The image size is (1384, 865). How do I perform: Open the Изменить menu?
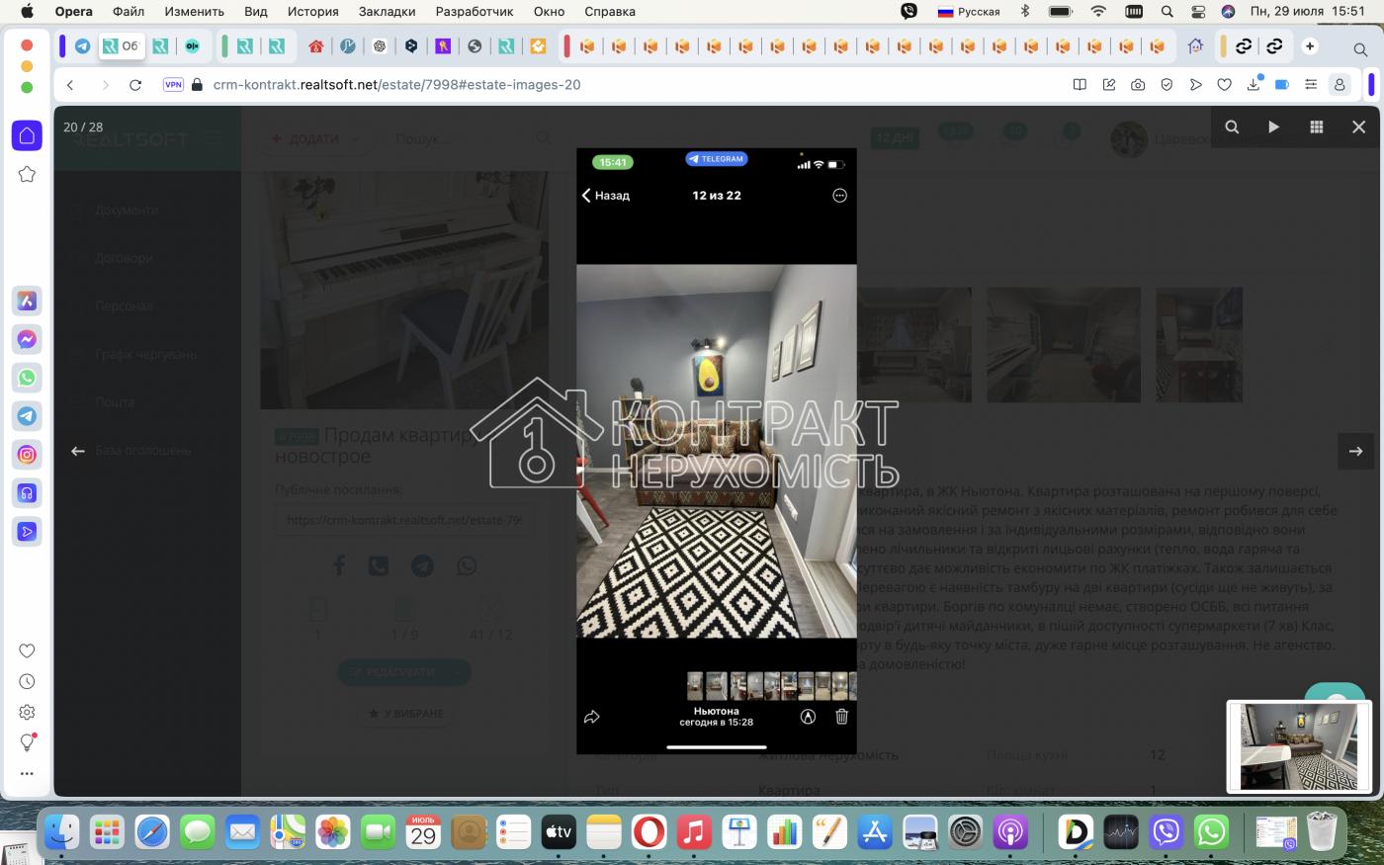tap(194, 12)
